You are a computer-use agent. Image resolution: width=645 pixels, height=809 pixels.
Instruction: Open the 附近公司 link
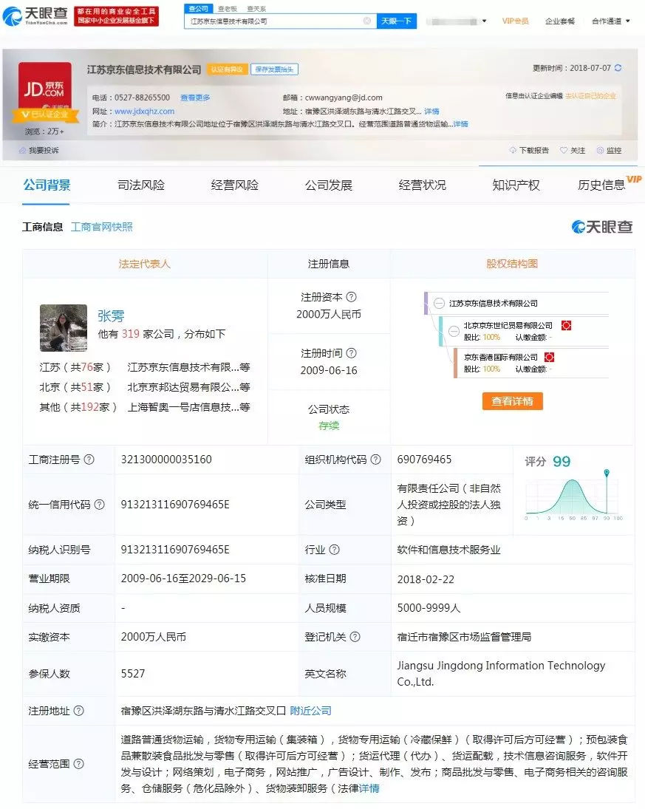[310, 710]
